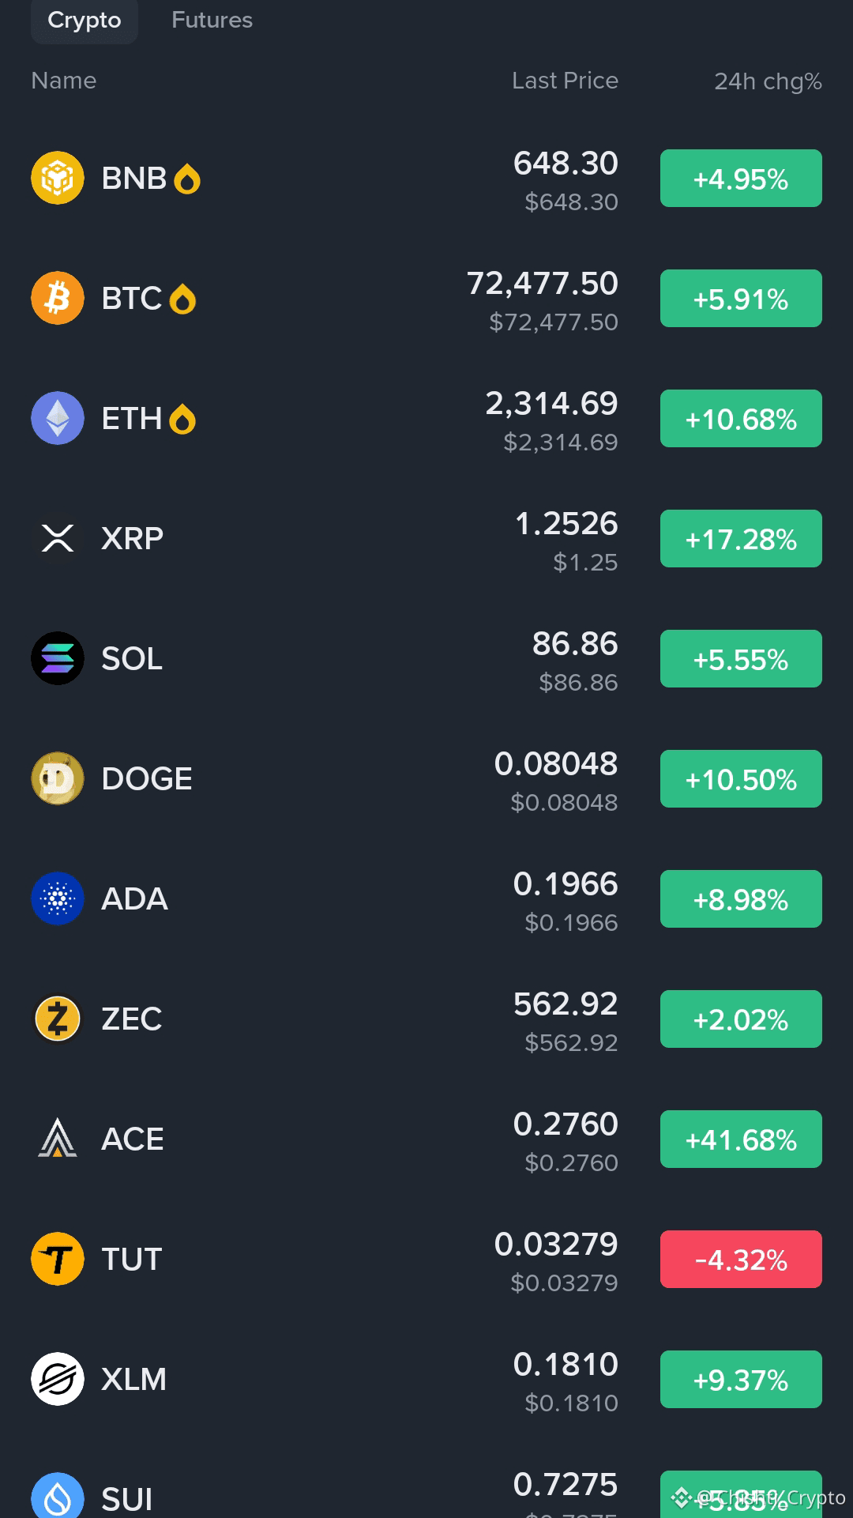Switch to the Futures tab

coord(212,20)
